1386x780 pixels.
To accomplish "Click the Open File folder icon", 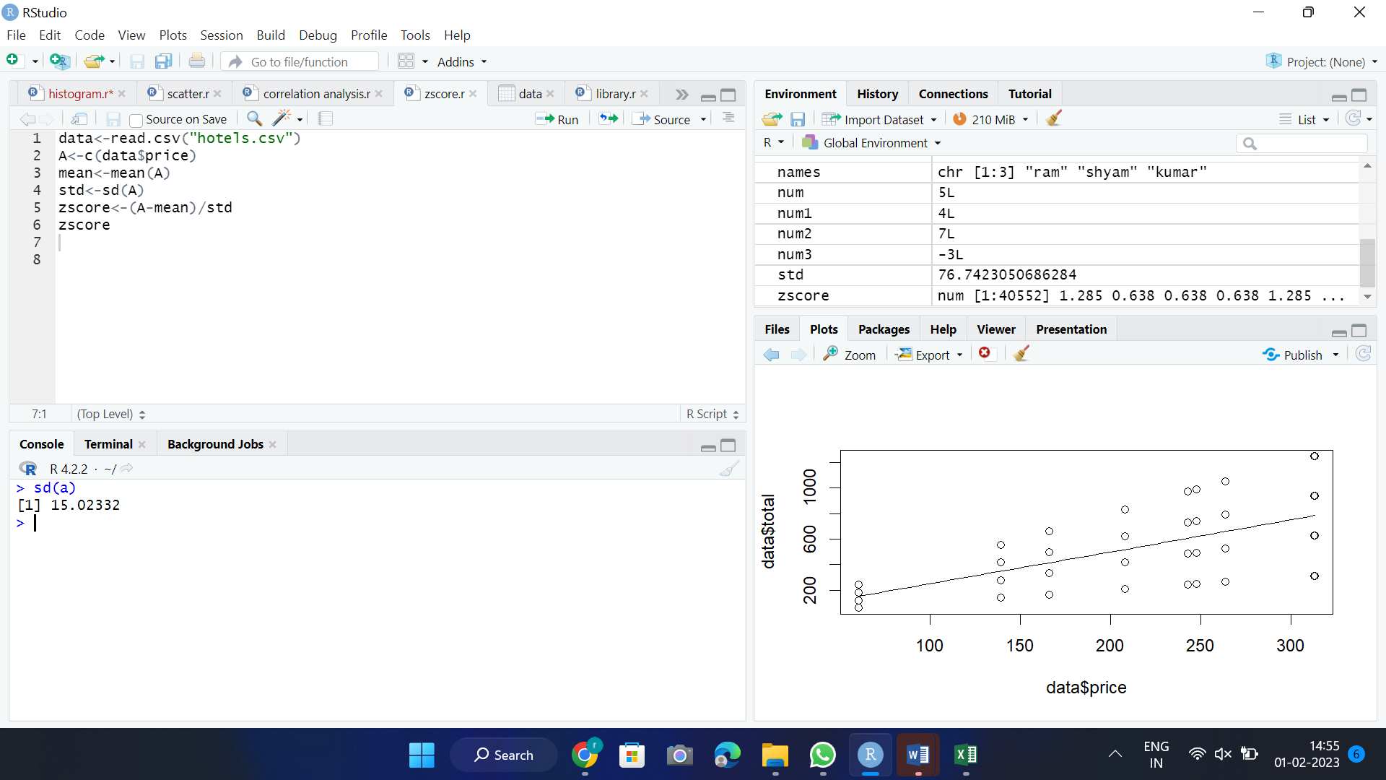I will [x=93, y=61].
